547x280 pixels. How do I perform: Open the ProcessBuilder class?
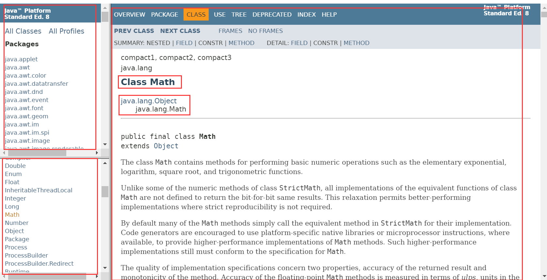coord(26,256)
